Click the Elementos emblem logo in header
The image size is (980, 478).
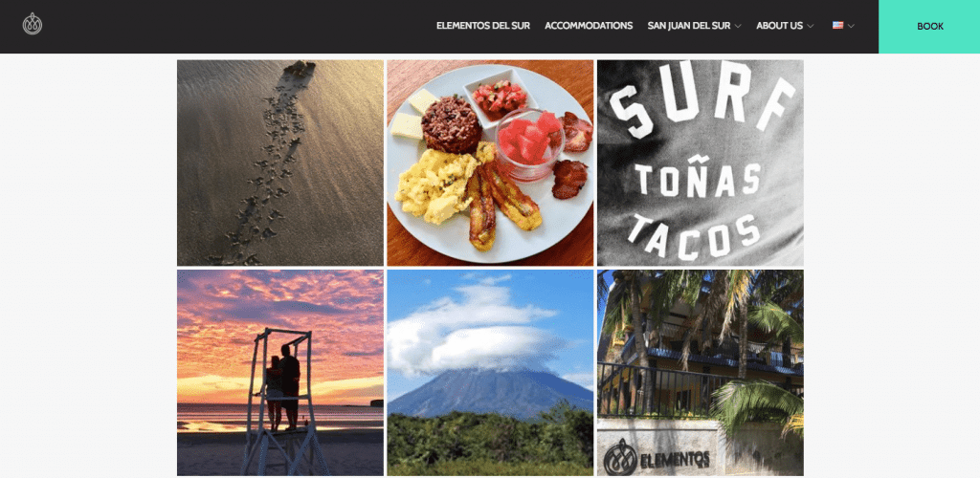point(33,24)
